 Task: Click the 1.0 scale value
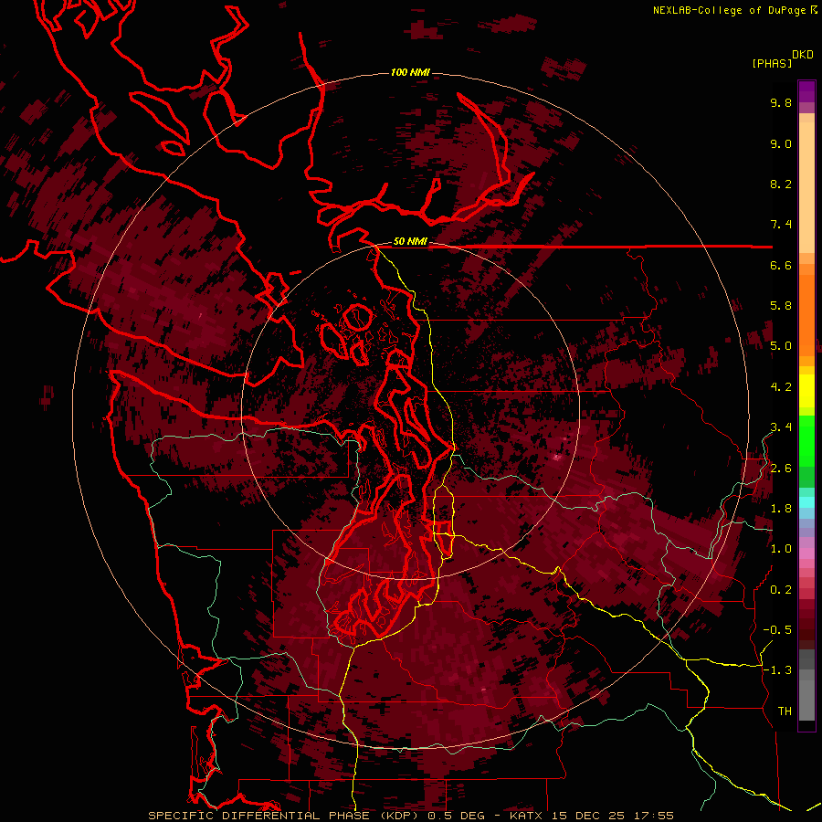[x=781, y=549]
